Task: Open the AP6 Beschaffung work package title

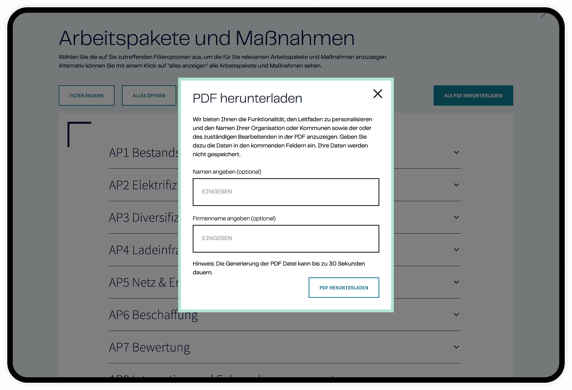Action: click(153, 315)
